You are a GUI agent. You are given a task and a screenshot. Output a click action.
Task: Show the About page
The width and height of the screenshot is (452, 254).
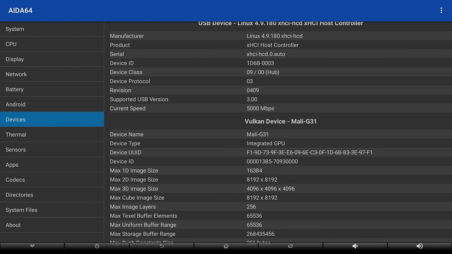click(x=52, y=225)
